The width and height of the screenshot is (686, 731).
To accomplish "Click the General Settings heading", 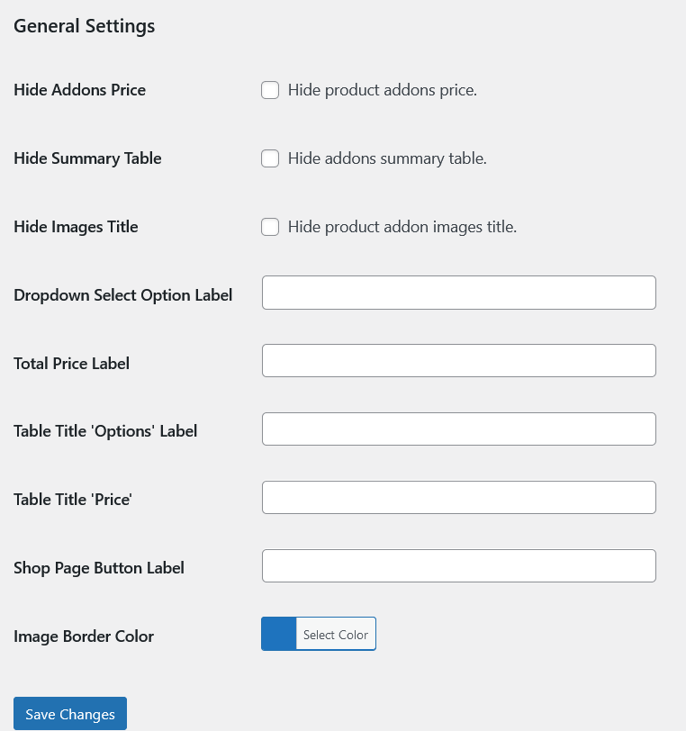I will [85, 26].
